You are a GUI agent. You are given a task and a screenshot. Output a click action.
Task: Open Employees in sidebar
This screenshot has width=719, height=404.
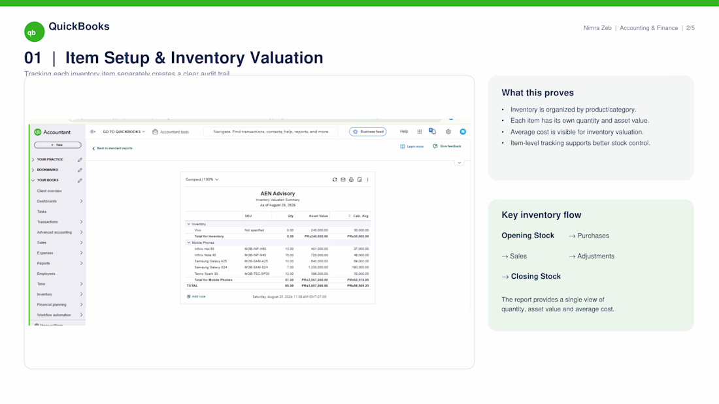46,273
